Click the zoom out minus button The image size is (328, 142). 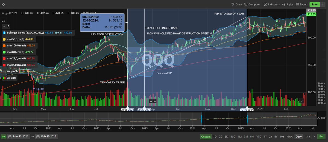(151, 101)
